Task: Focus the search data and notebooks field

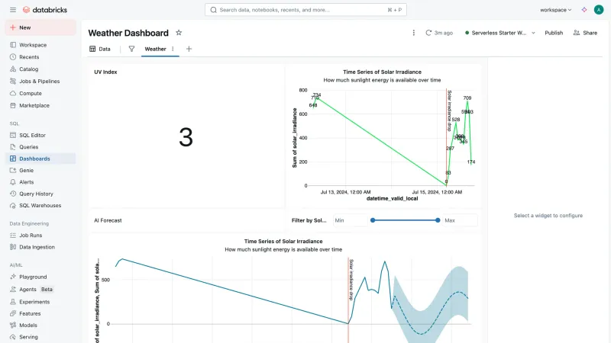Action: coord(306,10)
